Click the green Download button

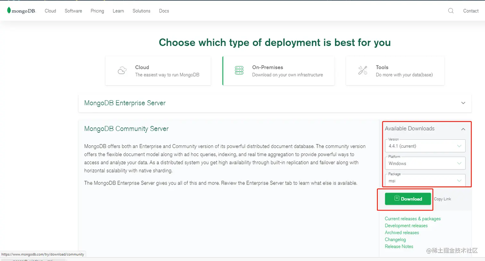click(408, 199)
